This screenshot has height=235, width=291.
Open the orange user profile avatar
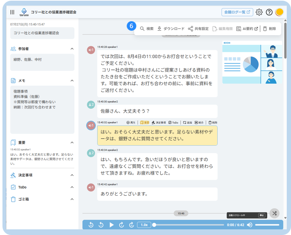pyautogui.click(x=279, y=12)
